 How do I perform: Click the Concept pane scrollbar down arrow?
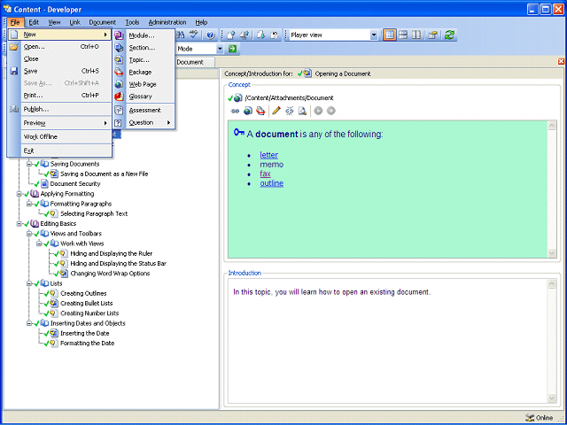(x=551, y=253)
